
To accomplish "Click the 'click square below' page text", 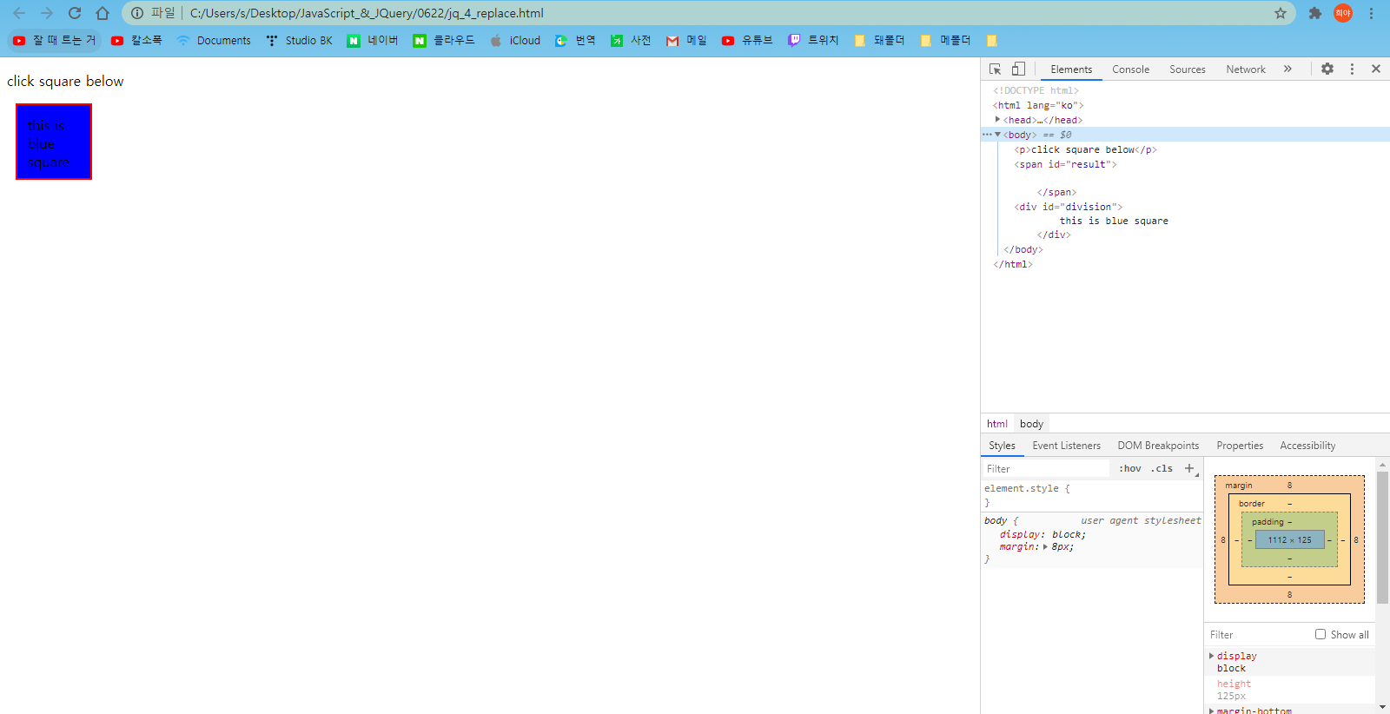I will 65,81.
